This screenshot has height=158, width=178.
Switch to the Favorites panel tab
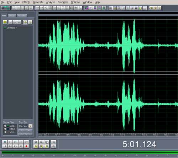(22, 16)
